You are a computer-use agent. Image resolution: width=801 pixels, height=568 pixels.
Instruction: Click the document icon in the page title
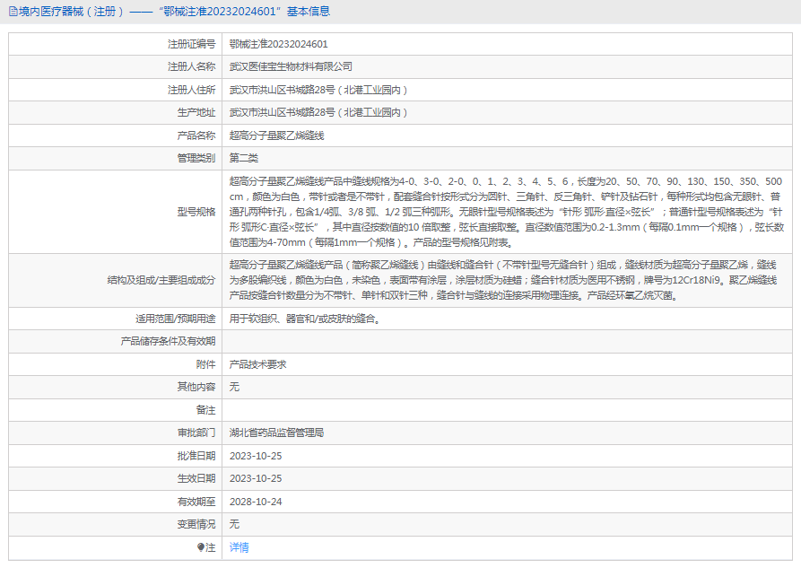[x=13, y=12]
